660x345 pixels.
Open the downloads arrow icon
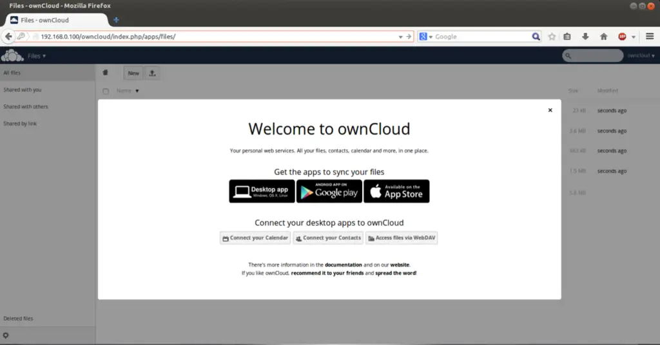click(x=585, y=37)
